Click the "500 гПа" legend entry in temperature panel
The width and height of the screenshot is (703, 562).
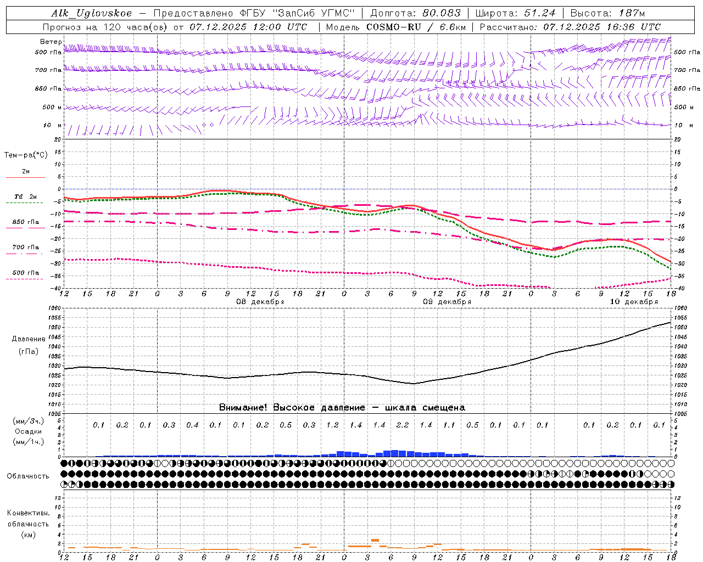click(26, 273)
